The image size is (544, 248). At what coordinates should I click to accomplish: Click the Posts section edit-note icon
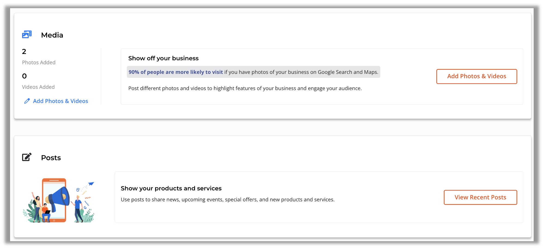27,157
